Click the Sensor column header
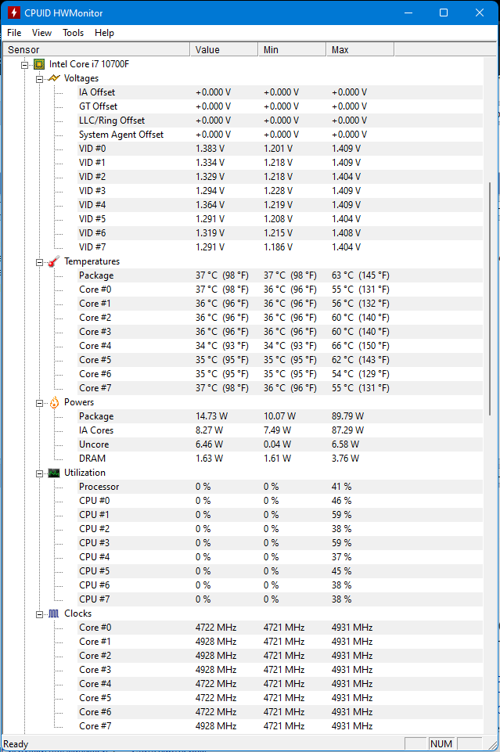 pos(94,49)
